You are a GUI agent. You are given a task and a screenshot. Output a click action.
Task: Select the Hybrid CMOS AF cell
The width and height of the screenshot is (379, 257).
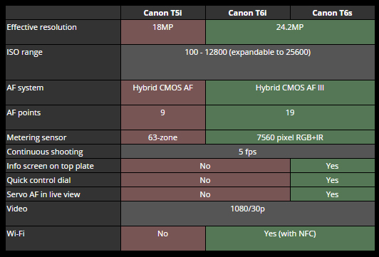point(163,93)
